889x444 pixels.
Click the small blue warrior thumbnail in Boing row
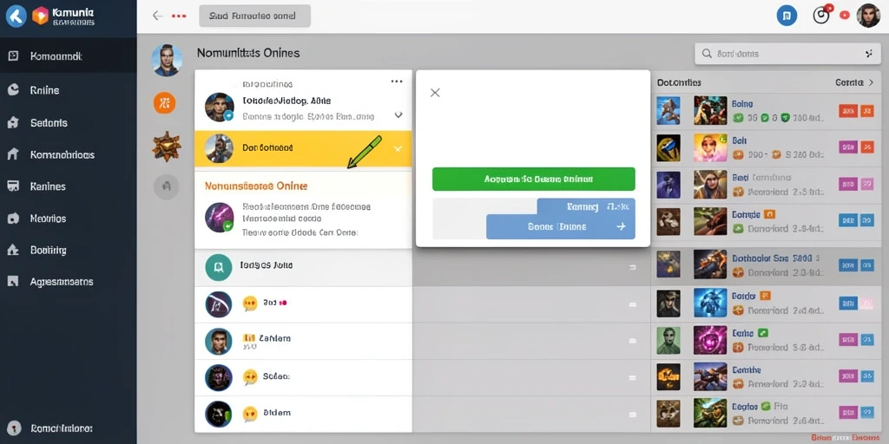pos(668,110)
